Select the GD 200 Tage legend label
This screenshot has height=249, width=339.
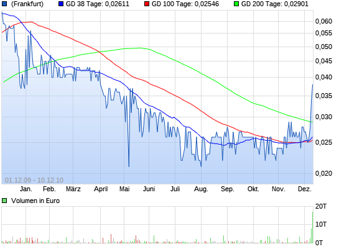[x=275, y=4]
